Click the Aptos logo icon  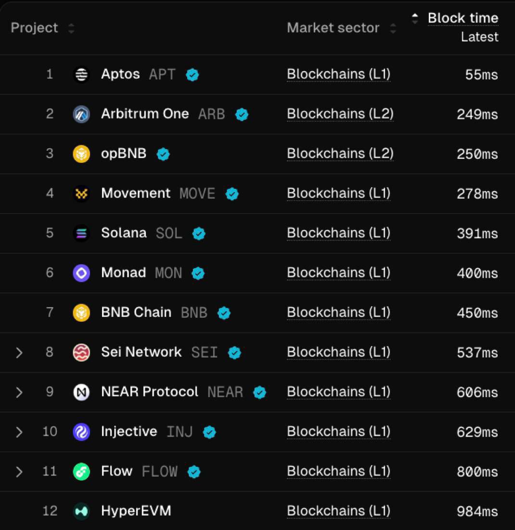click(81, 75)
